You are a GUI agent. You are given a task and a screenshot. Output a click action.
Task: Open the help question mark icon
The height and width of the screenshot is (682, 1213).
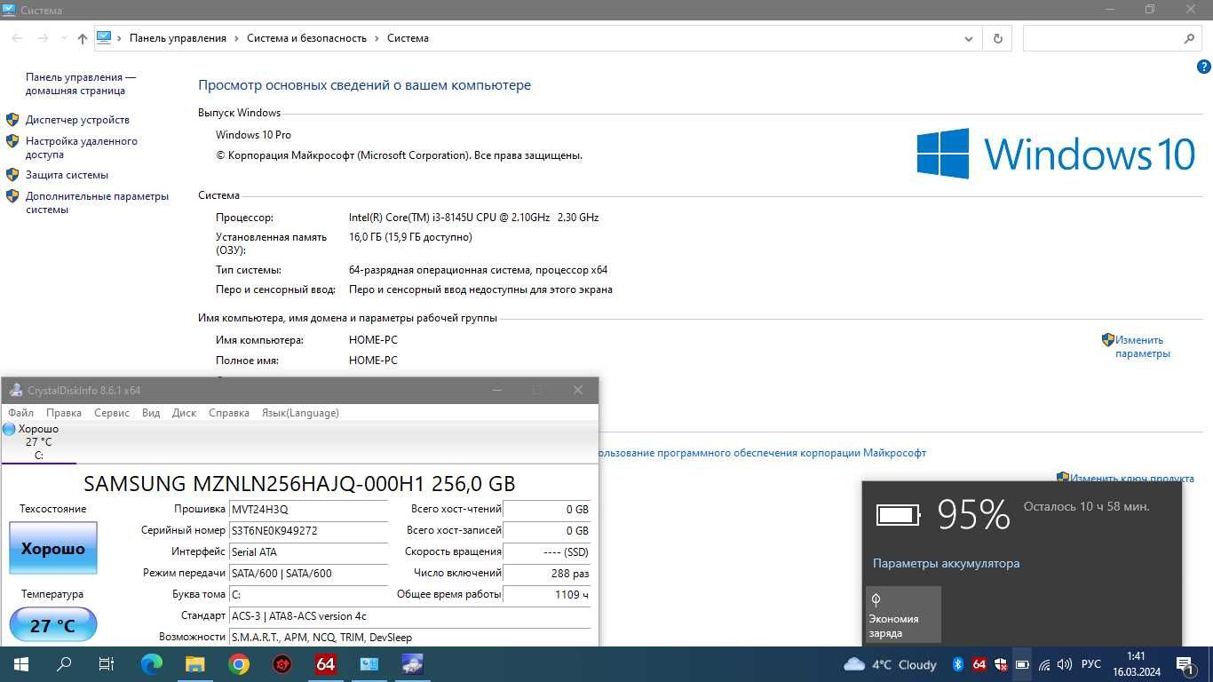1203,67
